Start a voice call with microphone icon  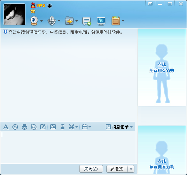click(52, 21)
